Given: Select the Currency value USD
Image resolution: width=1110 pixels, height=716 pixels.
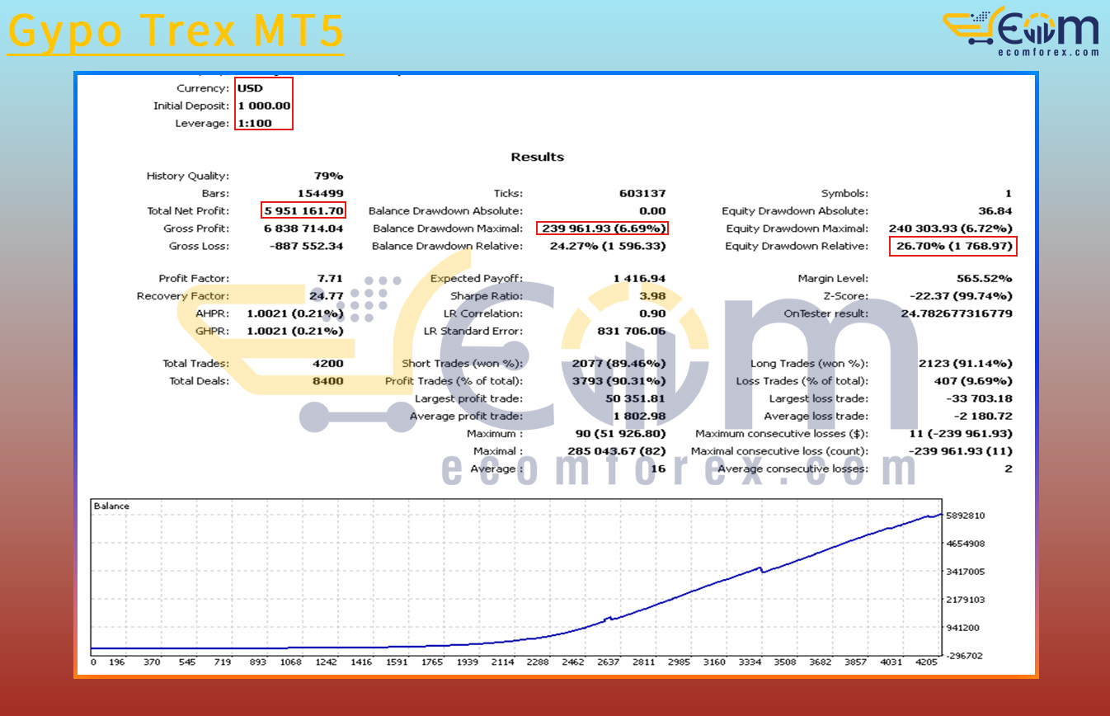Looking at the screenshot, I should point(250,88).
